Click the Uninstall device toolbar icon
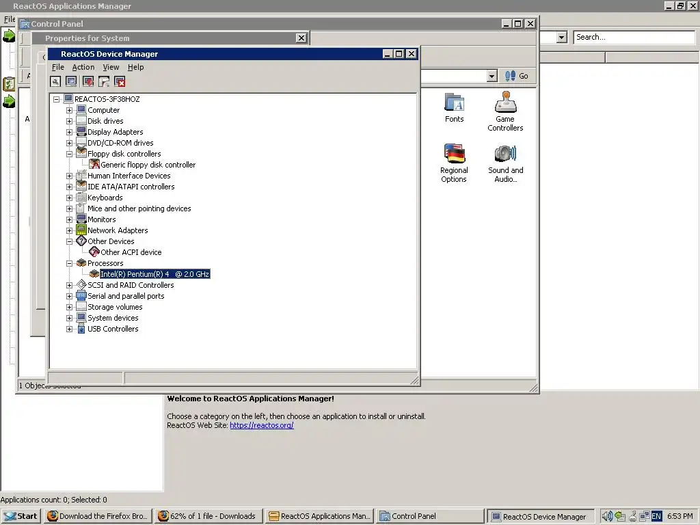This screenshot has height=525, width=700. point(120,81)
